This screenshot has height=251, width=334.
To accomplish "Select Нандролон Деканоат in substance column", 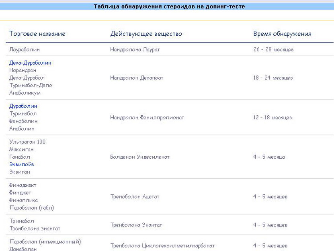I will coord(137,78).
